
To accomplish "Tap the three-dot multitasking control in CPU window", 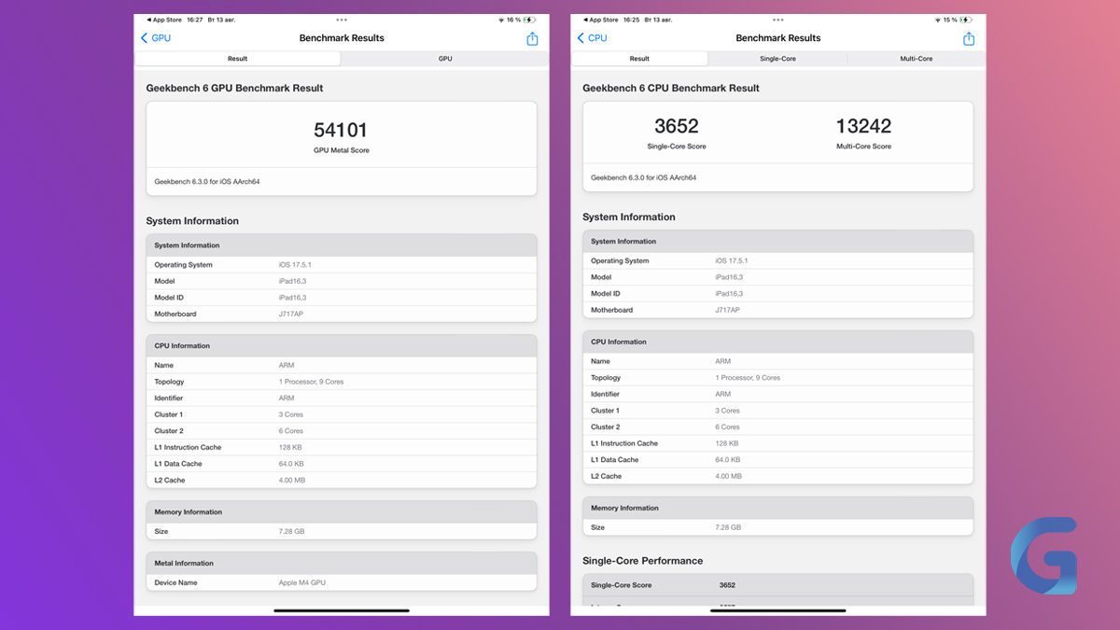I will tap(778, 20).
